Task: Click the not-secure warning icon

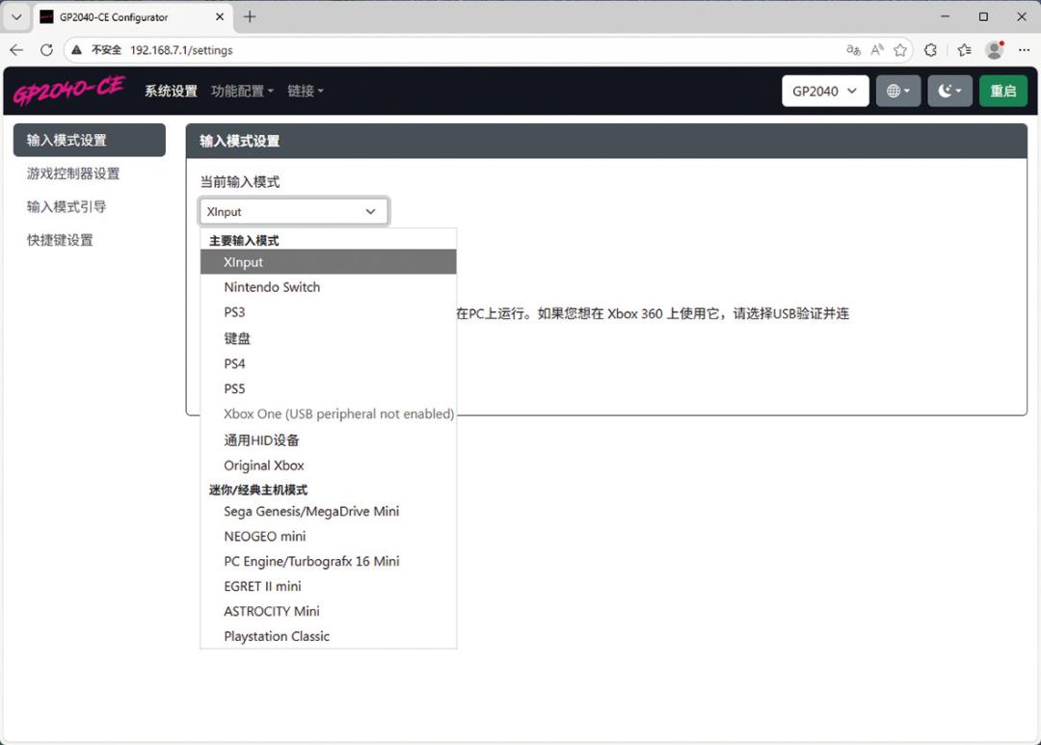Action: coord(77,50)
